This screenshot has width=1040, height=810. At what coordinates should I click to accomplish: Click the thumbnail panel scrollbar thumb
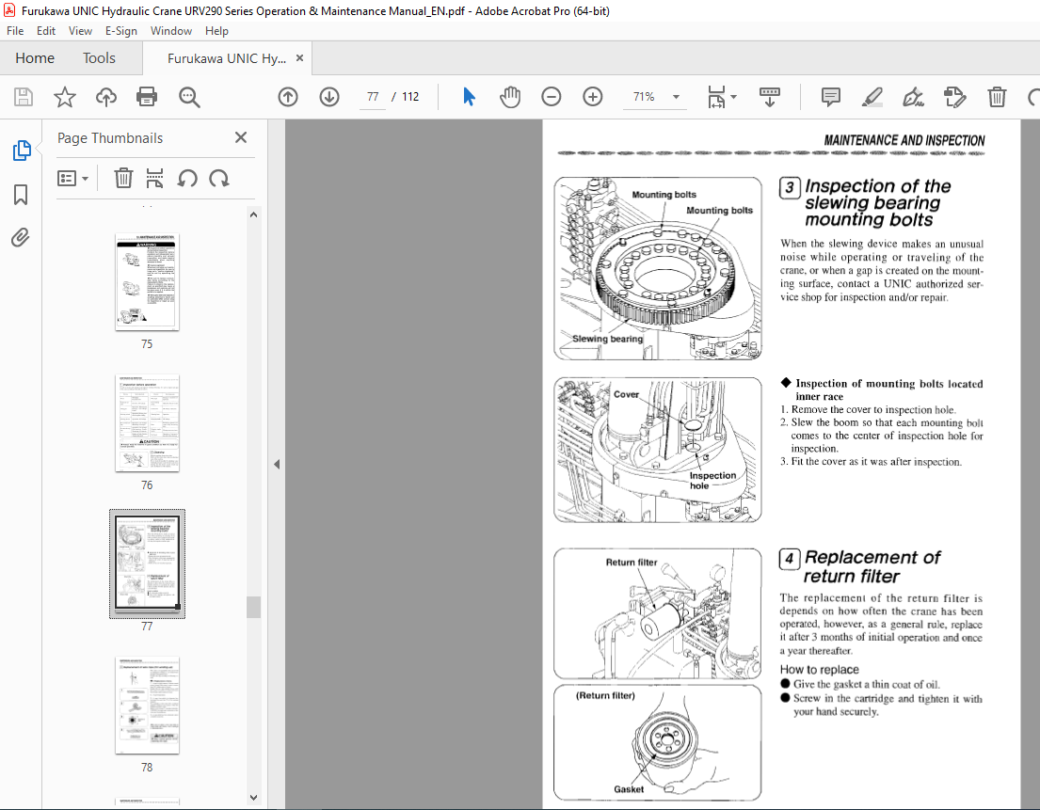pyautogui.click(x=253, y=607)
